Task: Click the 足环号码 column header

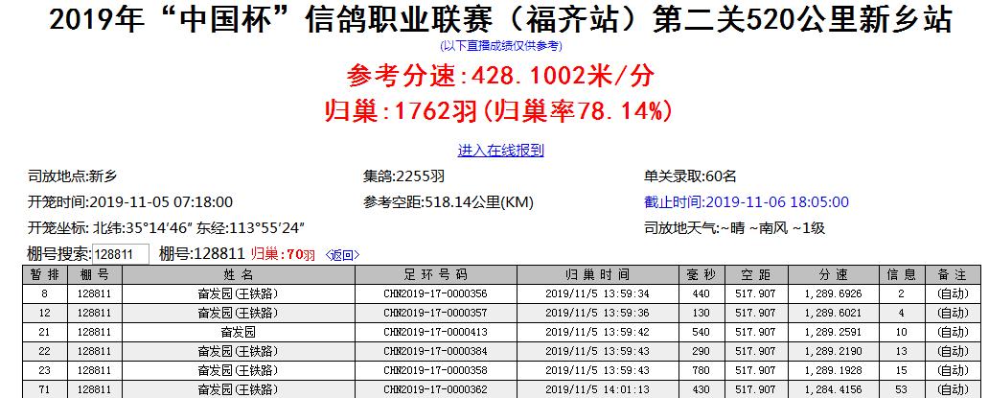Action: pos(436,274)
